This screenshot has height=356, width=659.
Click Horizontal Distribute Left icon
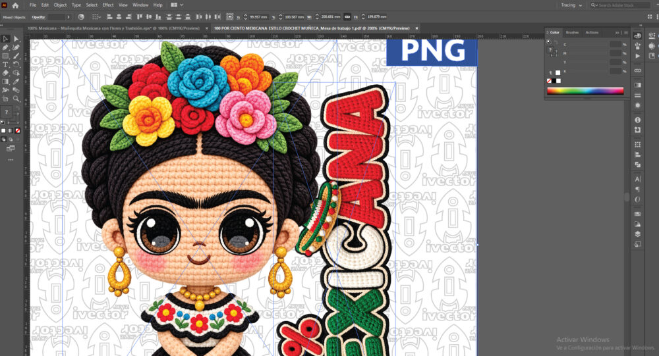pos(199,17)
